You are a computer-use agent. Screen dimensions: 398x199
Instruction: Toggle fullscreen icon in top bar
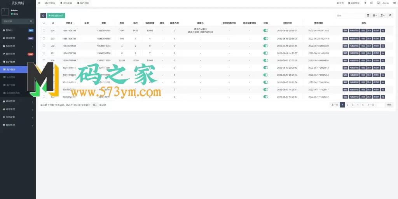point(372,3)
